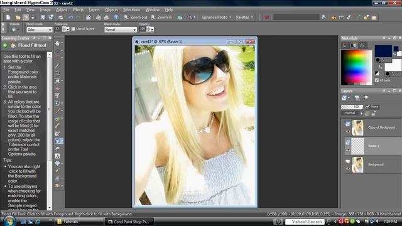Toggle foreground transparent material button
Viewport: 402px width, 226px height.
click(x=389, y=60)
